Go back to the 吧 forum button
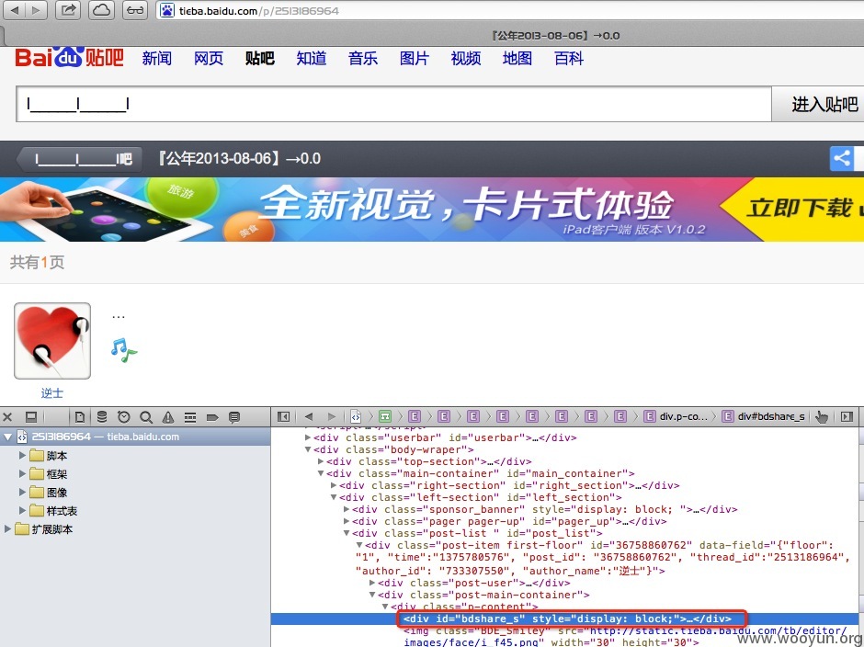864x647 pixels. [79, 159]
